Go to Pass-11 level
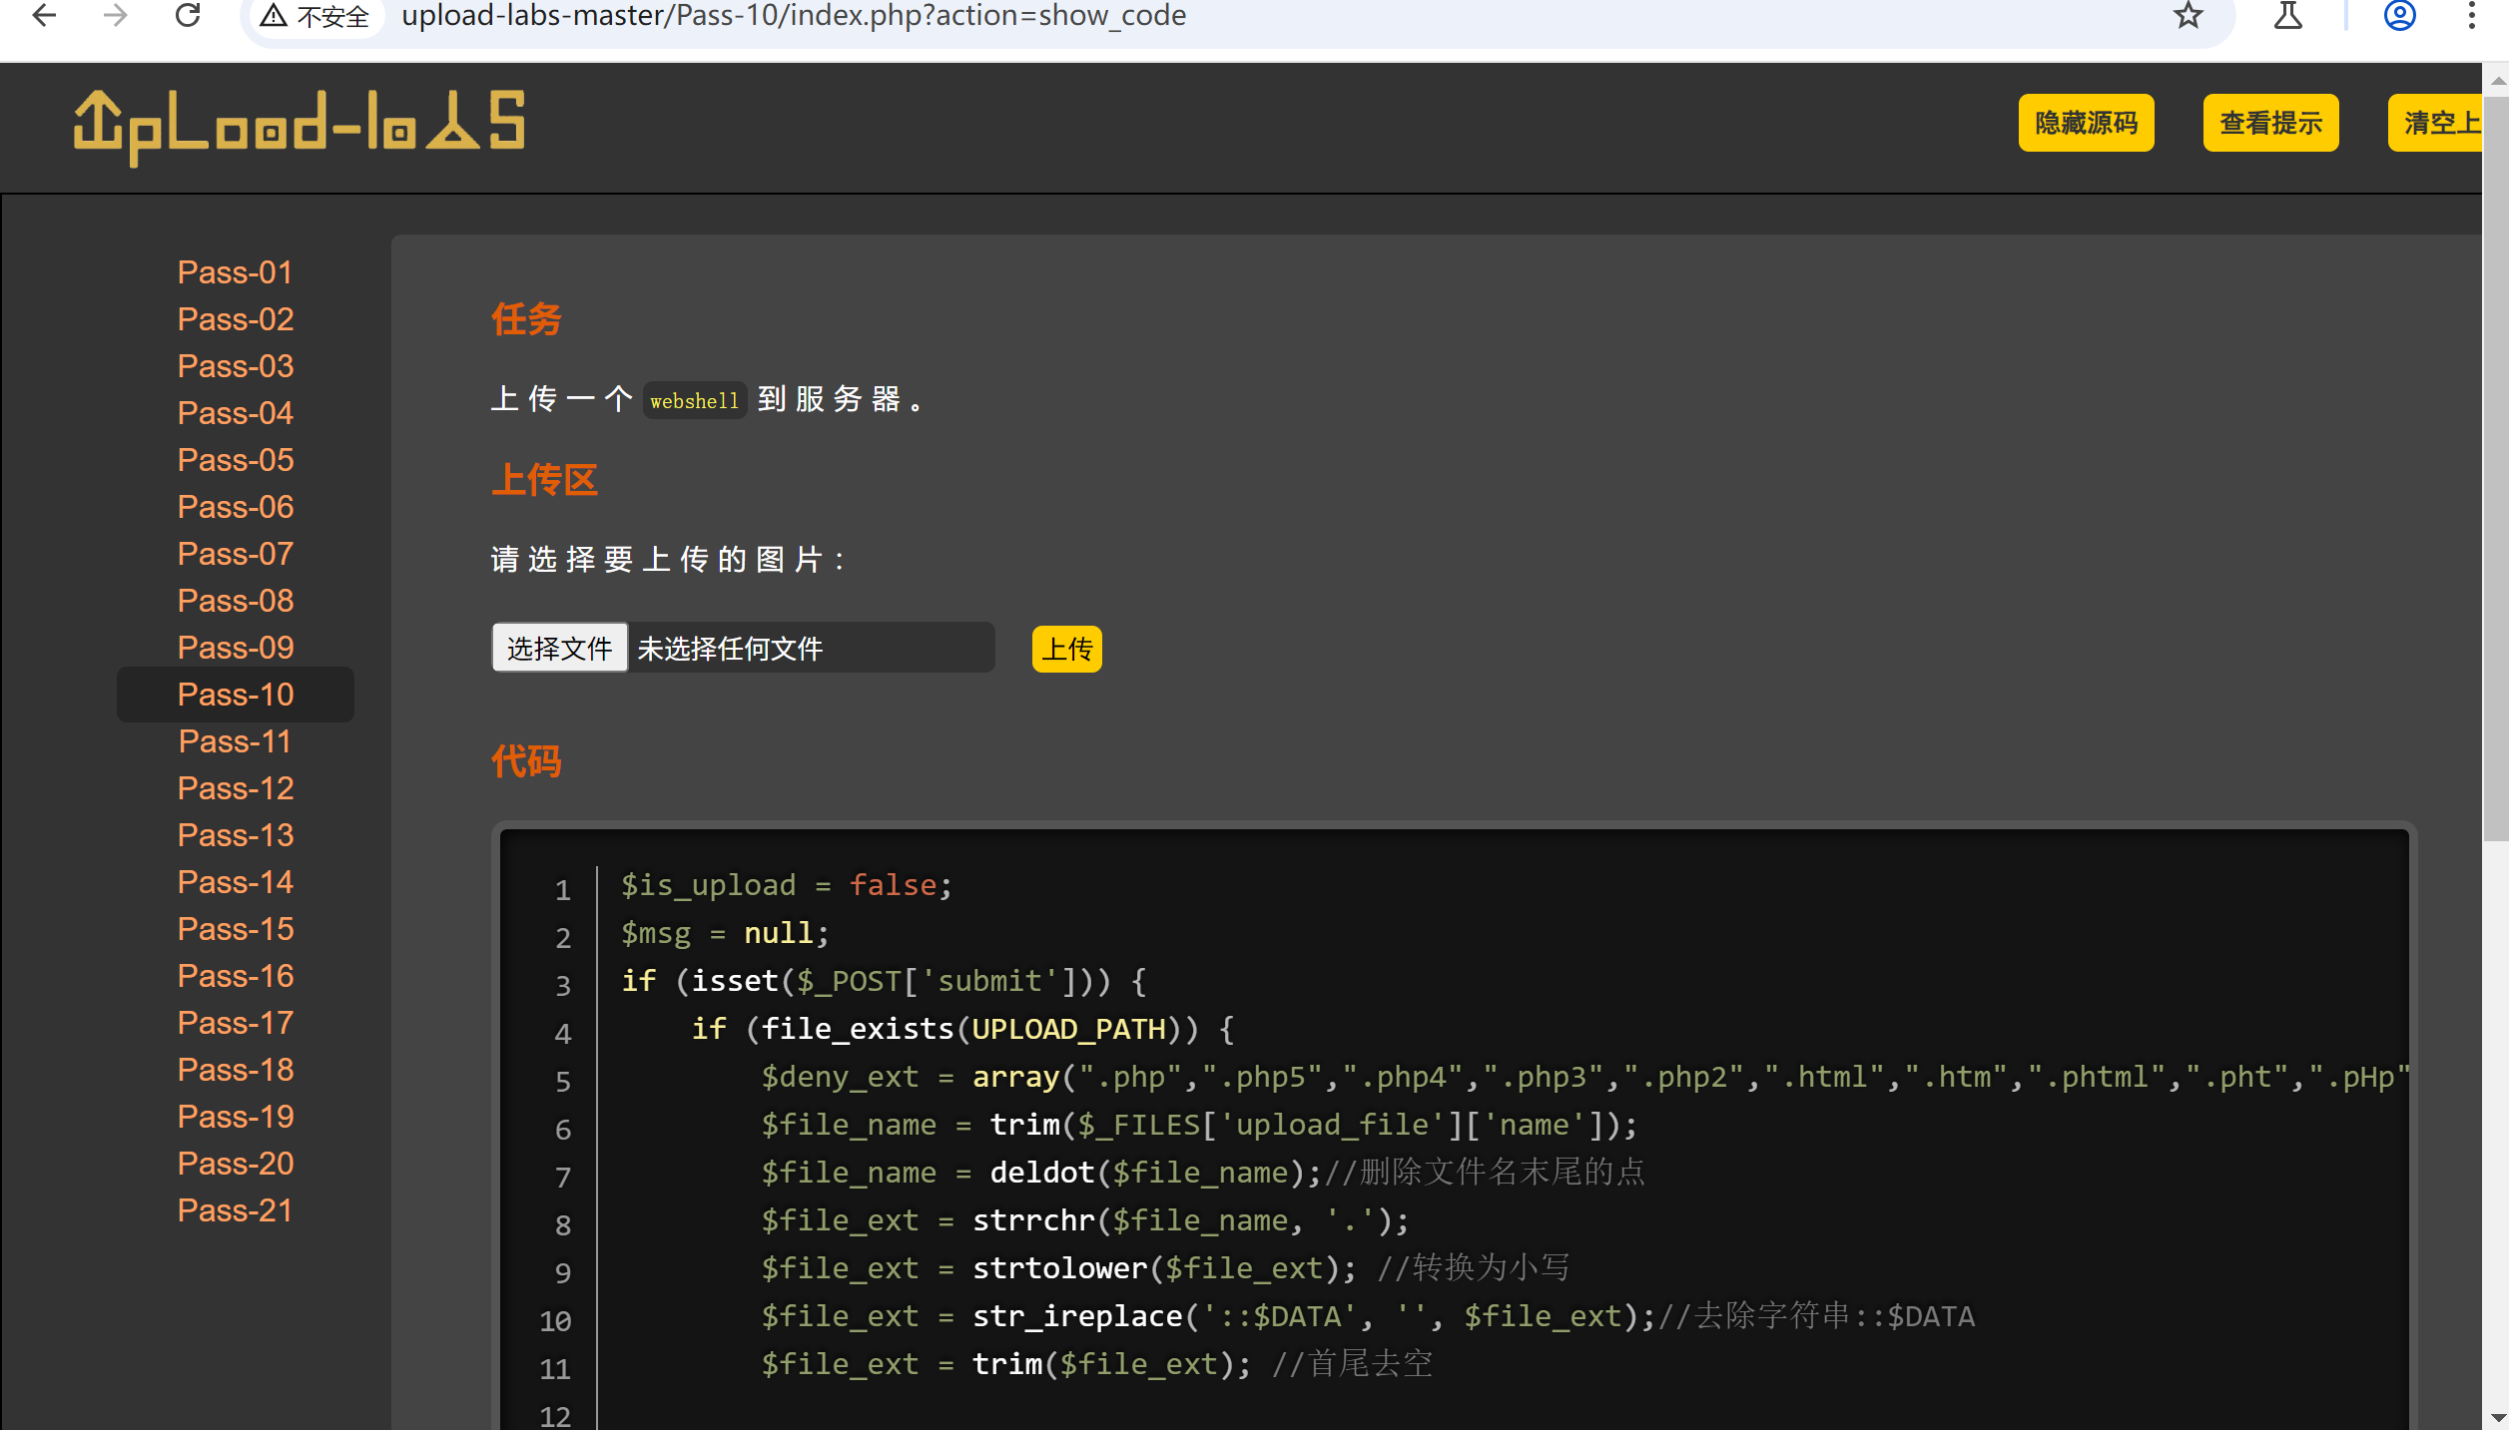 pos(236,741)
